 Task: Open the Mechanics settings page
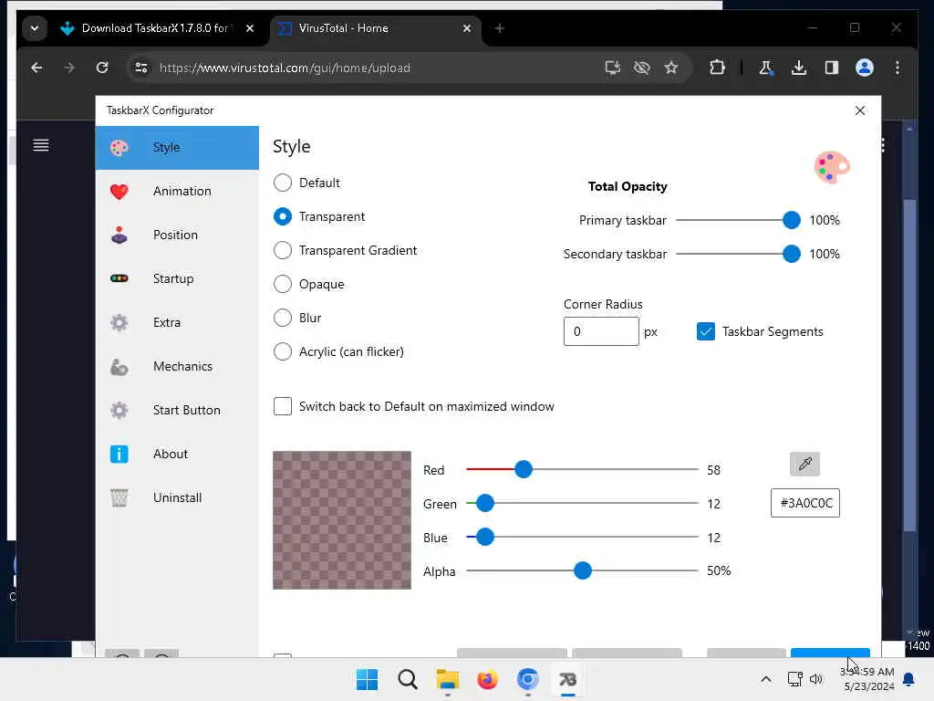177,366
